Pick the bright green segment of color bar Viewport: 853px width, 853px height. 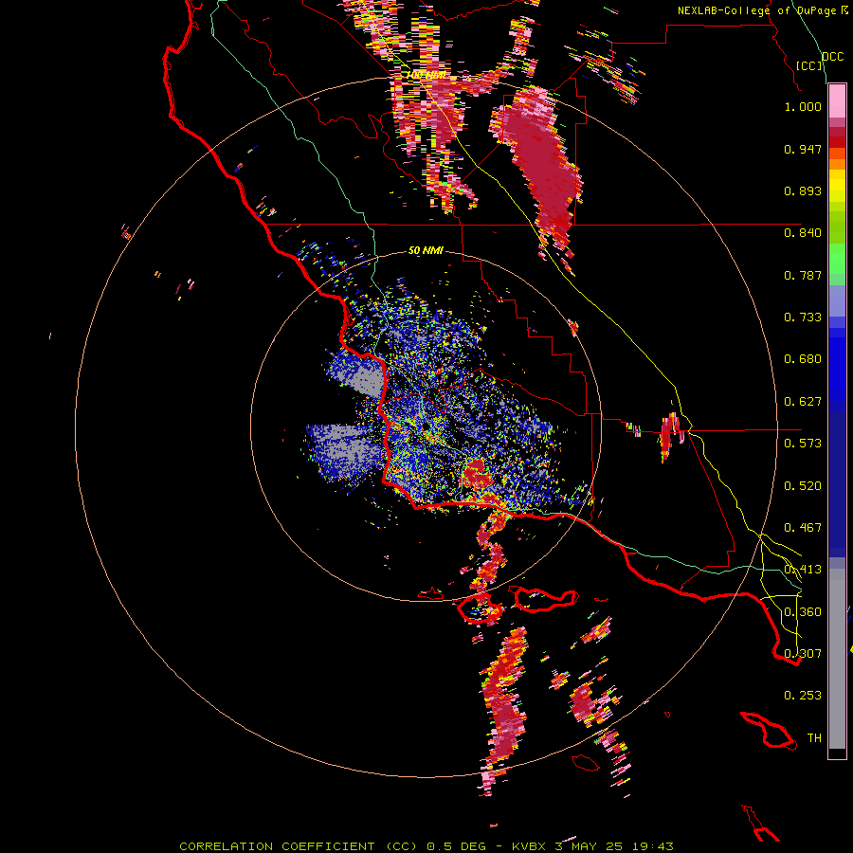(837, 259)
